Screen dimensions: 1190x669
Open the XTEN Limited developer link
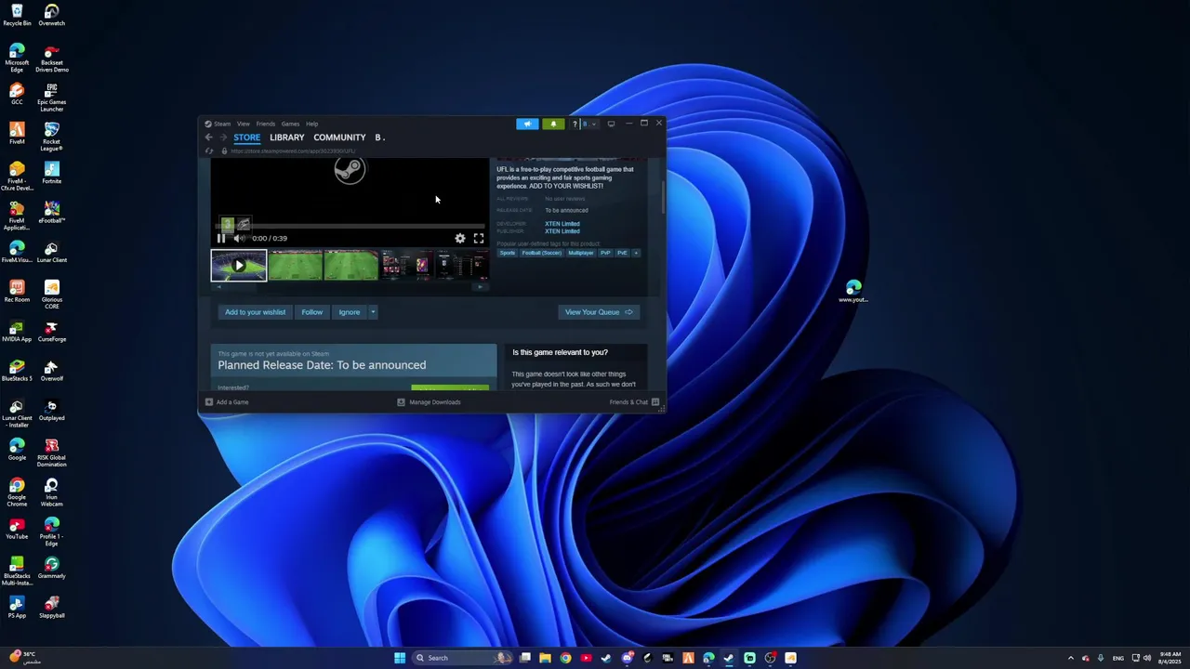[x=562, y=224]
